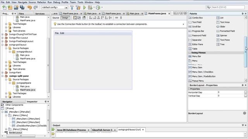This screenshot has height=139, width=248.
Task: Show the editor documents list dropdown
Action: (x=181, y=13)
